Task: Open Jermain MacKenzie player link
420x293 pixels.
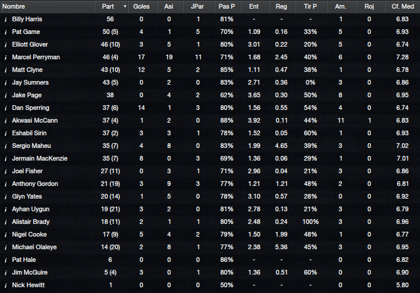Action: 40,158
